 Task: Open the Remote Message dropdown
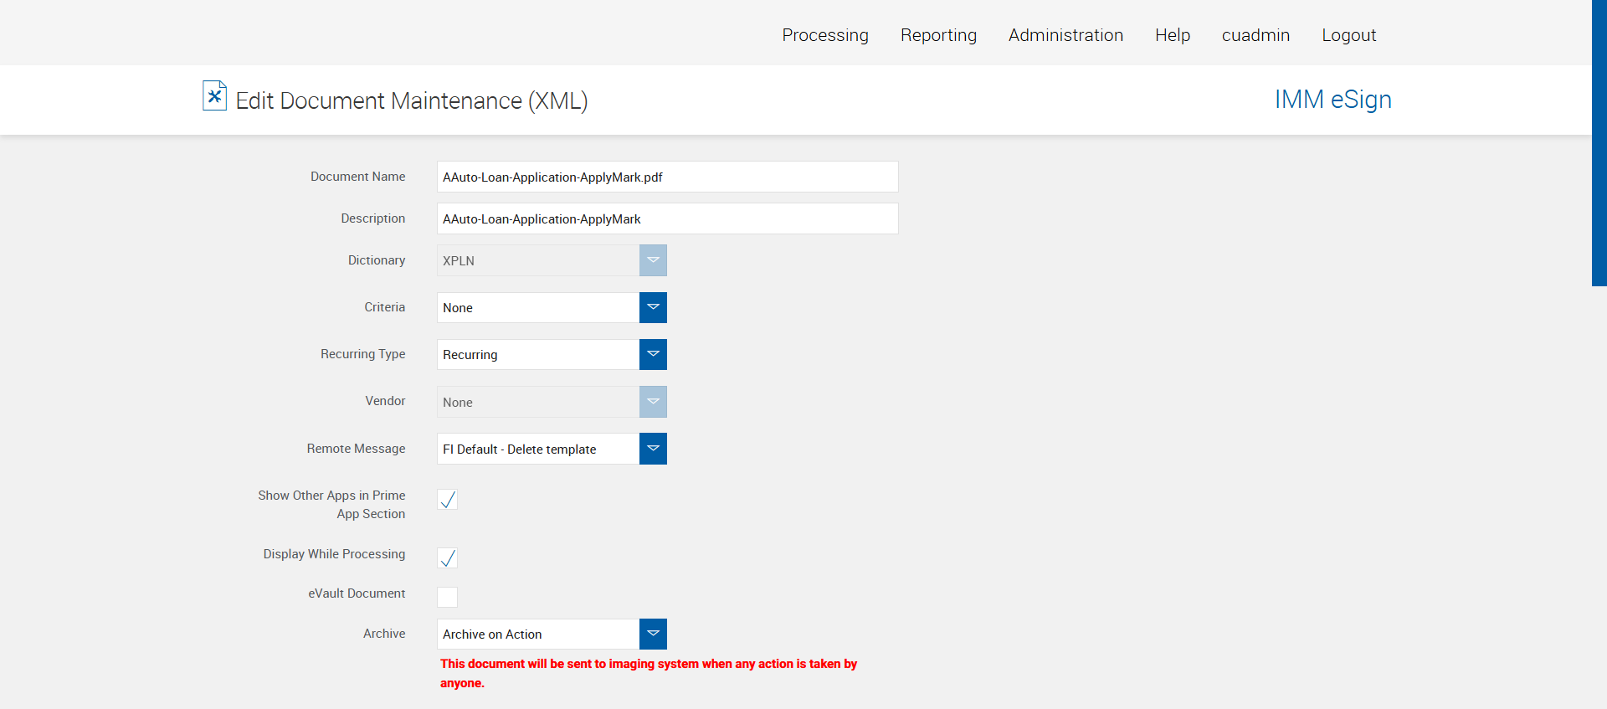(653, 449)
